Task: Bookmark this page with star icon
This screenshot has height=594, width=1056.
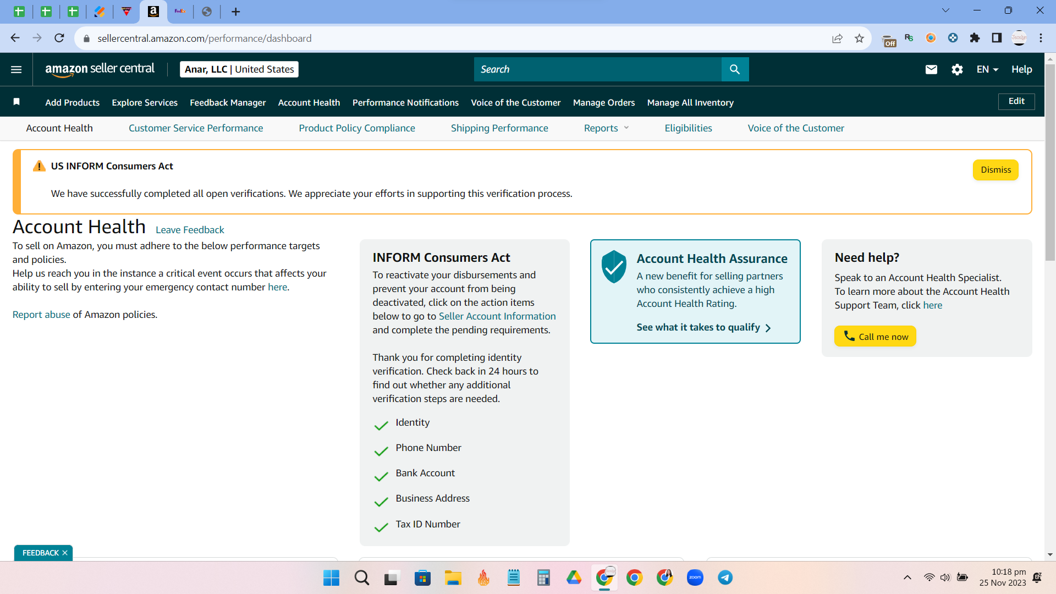Action: pos(859,38)
